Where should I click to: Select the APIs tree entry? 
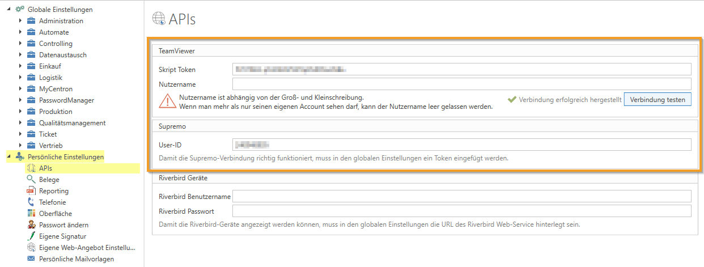(45, 168)
